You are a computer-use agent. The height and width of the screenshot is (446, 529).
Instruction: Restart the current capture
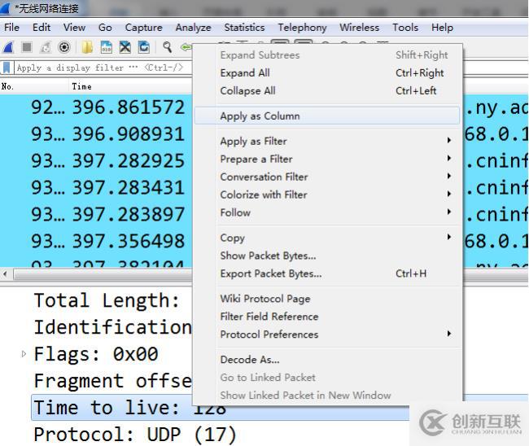(x=46, y=47)
